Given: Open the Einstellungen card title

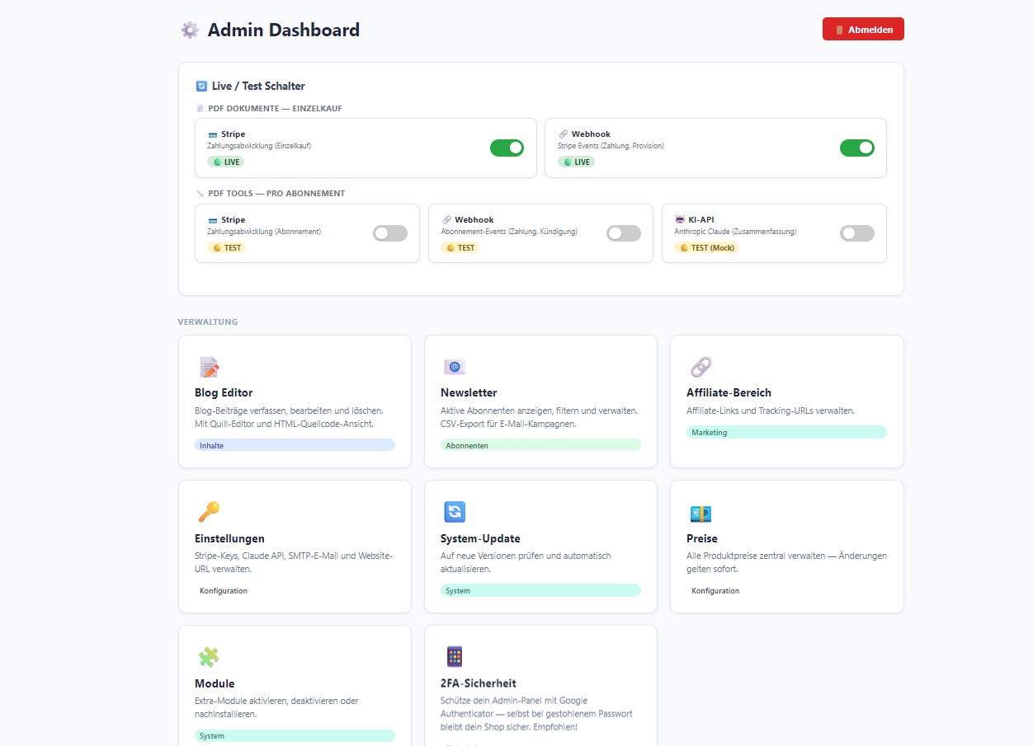Looking at the screenshot, I should click(x=229, y=538).
